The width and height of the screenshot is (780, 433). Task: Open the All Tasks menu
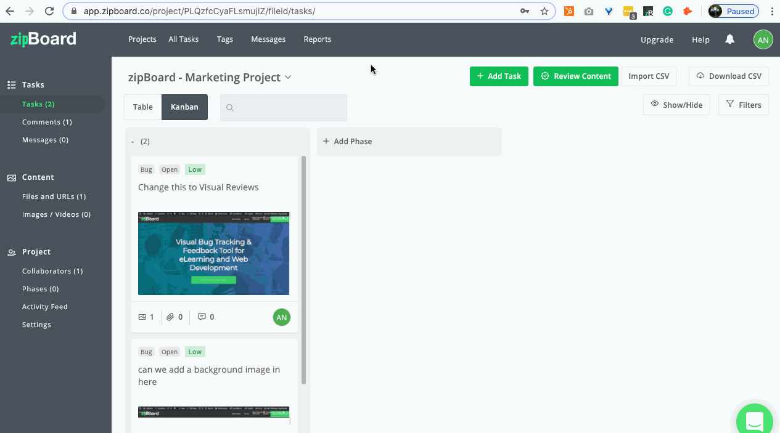pos(184,39)
